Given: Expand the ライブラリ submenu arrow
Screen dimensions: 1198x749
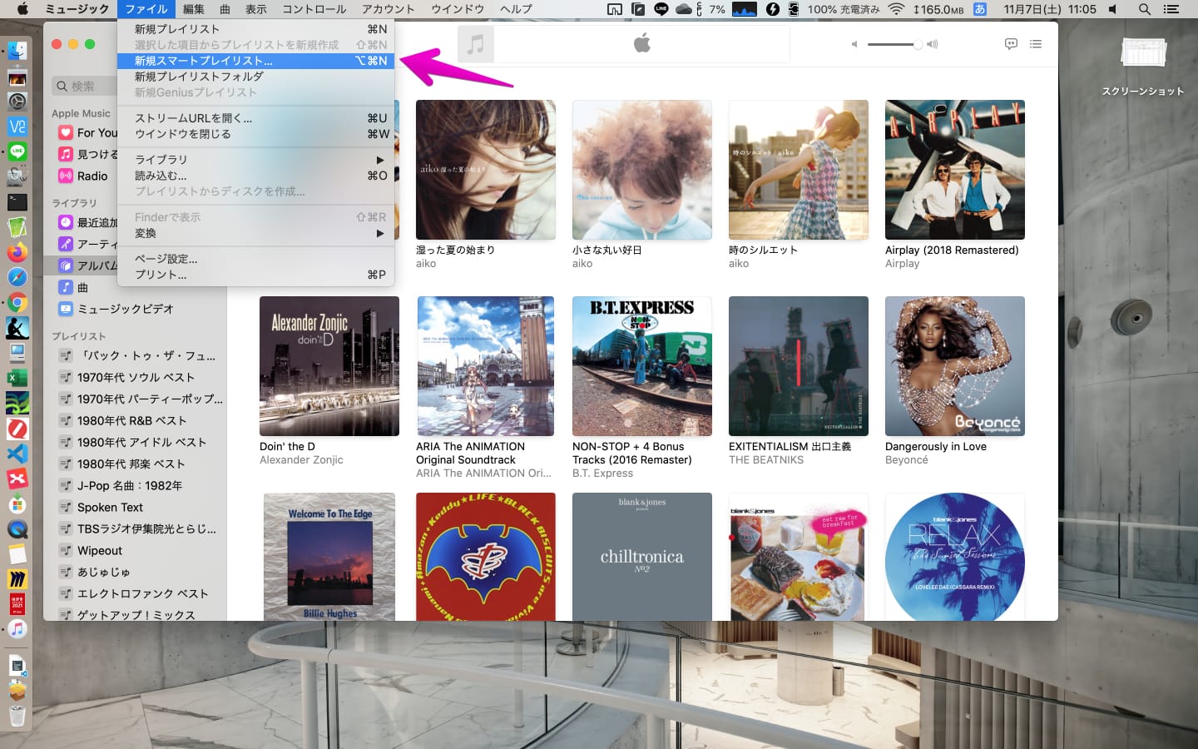Looking at the screenshot, I should 380,160.
